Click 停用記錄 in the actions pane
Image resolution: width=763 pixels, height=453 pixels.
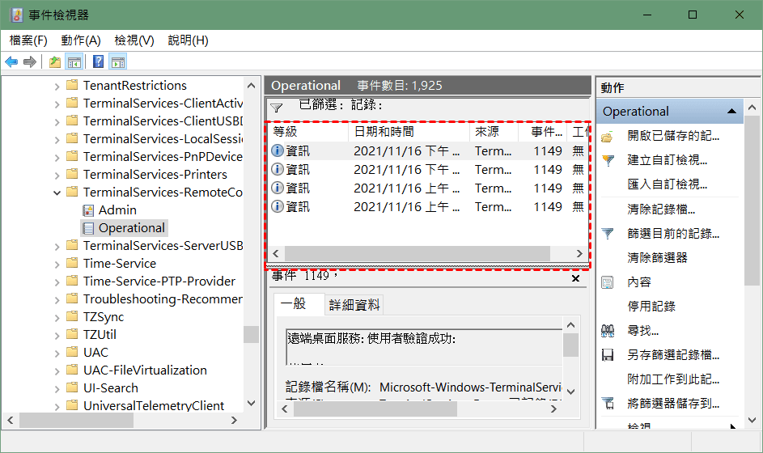pyautogui.click(x=651, y=306)
